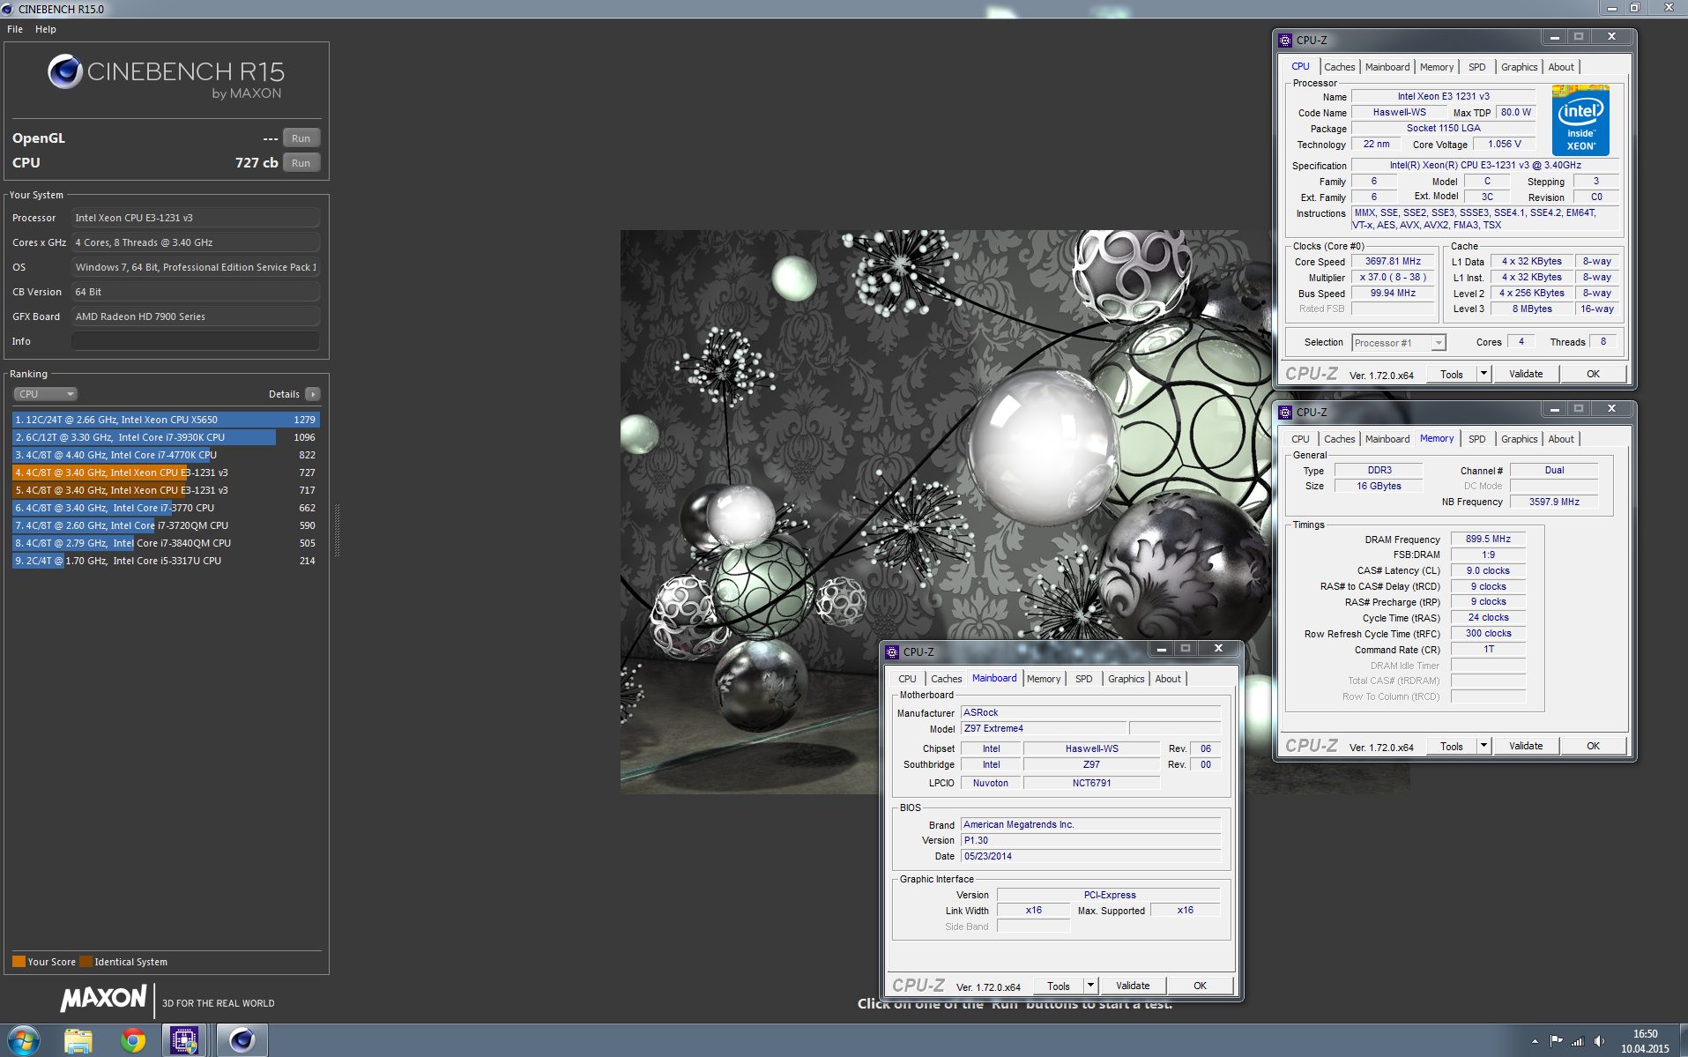Image resolution: width=1688 pixels, height=1057 pixels.
Task: Select ranking entry i7-3840QM 505
Action: click(x=166, y=543)
